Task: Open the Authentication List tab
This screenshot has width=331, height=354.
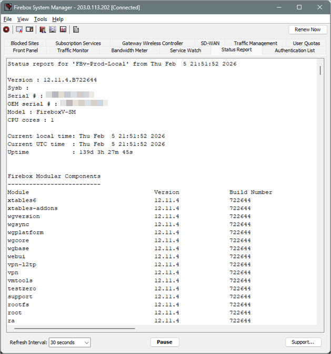Action: click(295, 50)
